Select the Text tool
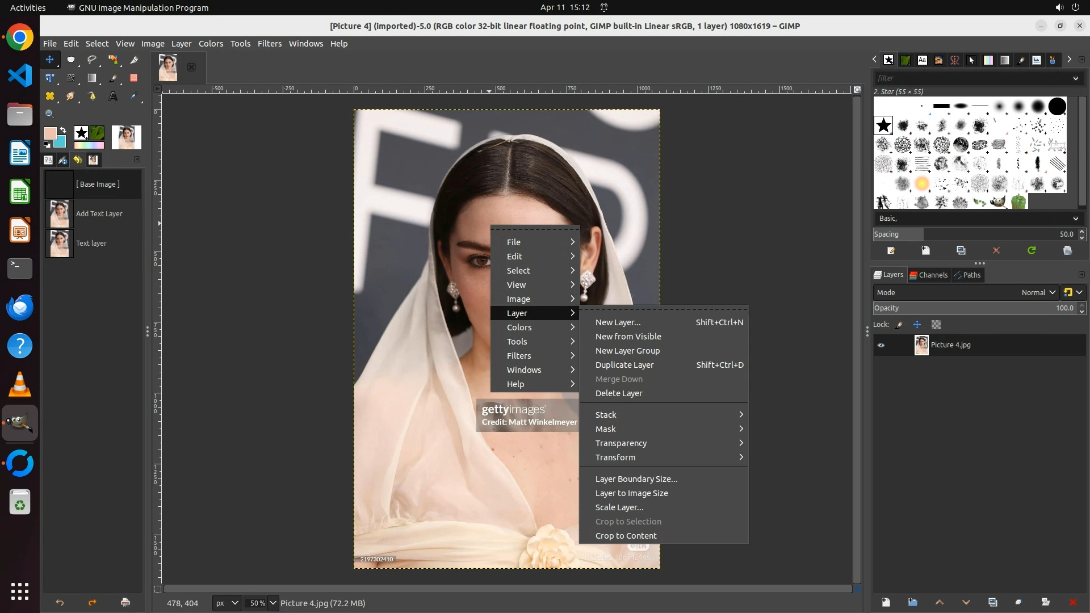This screenshot has height=613, width=1090. pos(113,96)
